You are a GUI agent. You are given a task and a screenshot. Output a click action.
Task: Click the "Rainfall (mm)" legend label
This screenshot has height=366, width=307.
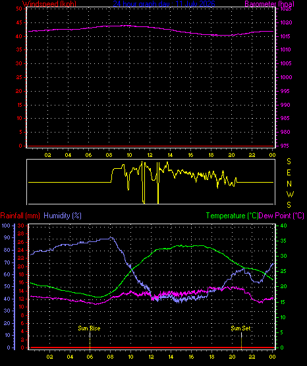pyautogui.click(x=20, y=216)
